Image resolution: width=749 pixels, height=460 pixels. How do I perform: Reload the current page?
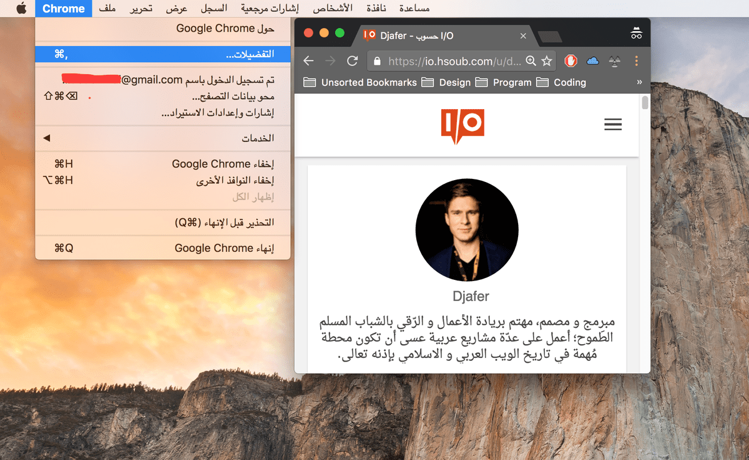352,61
